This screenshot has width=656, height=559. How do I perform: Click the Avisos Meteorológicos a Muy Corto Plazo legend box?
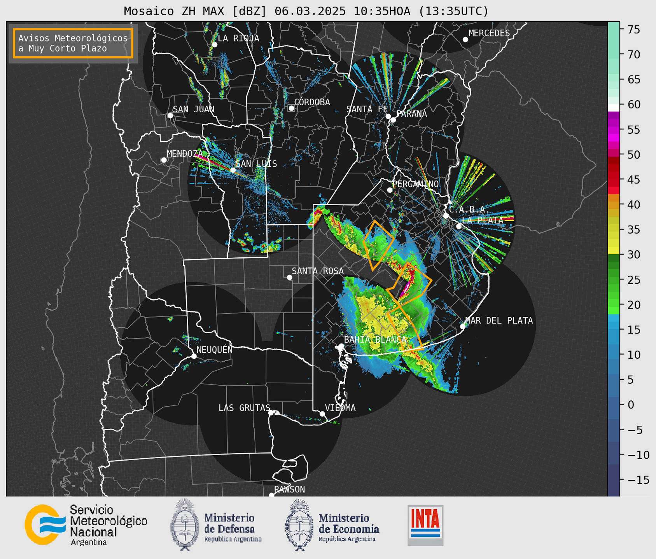coord(73,43)
